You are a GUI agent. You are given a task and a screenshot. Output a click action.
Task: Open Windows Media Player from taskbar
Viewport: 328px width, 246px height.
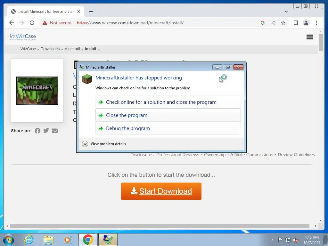pos(68,240)
